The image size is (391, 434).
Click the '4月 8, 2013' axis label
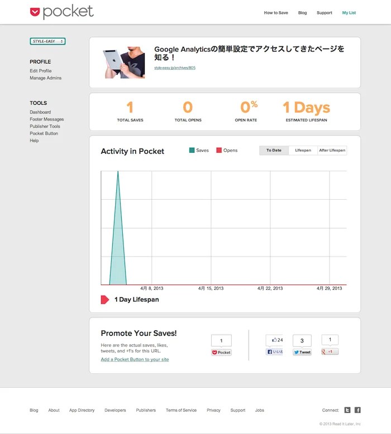point(151,288)
